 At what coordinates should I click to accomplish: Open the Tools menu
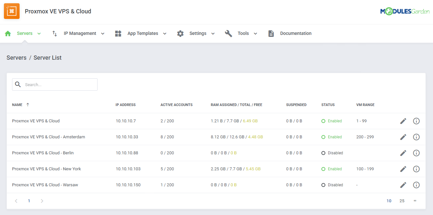coord(243,33)
